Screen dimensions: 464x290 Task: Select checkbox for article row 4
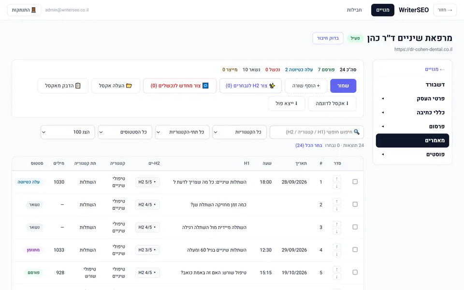tap(355, 250)
